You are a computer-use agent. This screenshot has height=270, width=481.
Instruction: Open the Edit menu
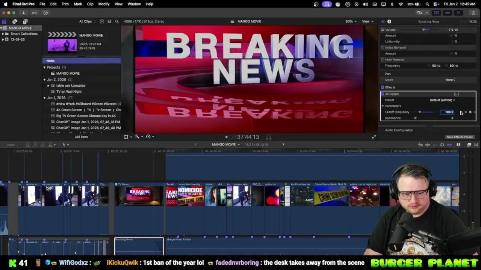pyautogui.click(x=53, y=4)
